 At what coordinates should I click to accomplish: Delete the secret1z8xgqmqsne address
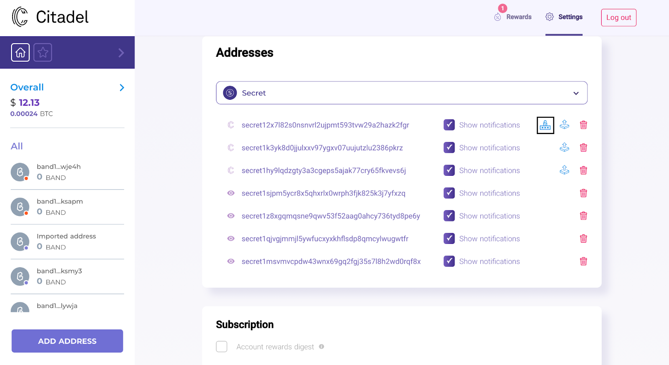pos(584,216)
